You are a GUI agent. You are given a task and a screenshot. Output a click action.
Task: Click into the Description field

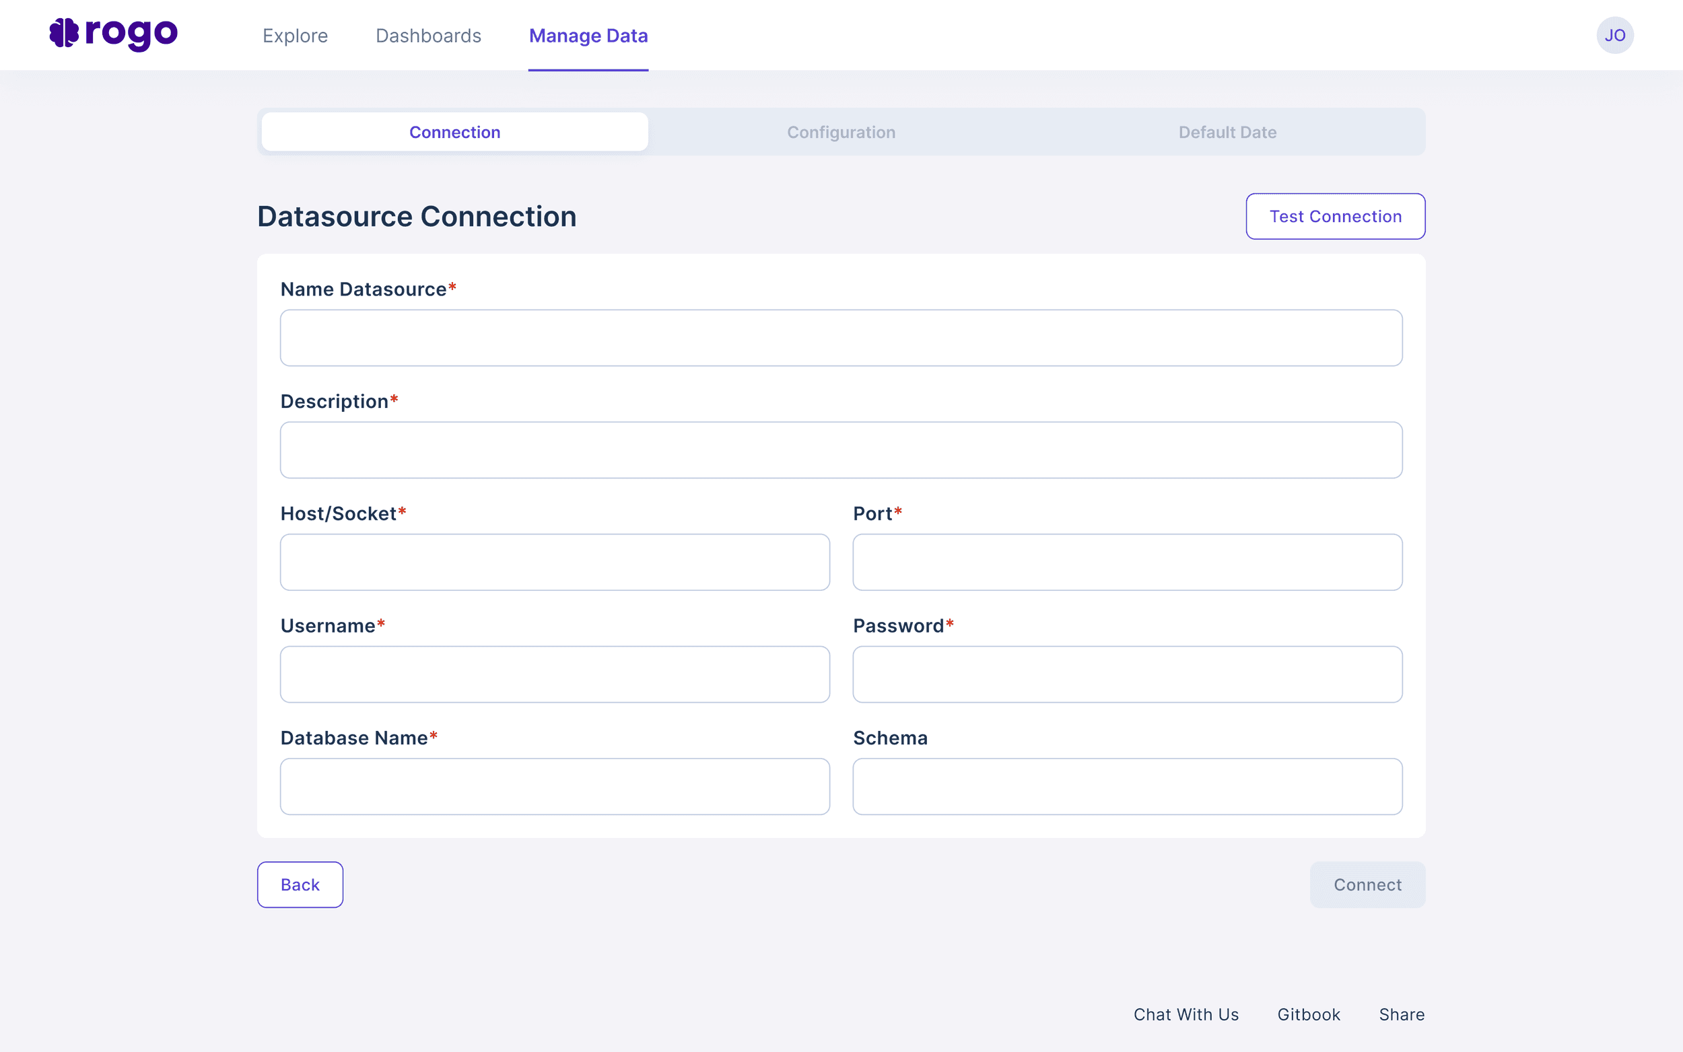[x=840, y=450]
